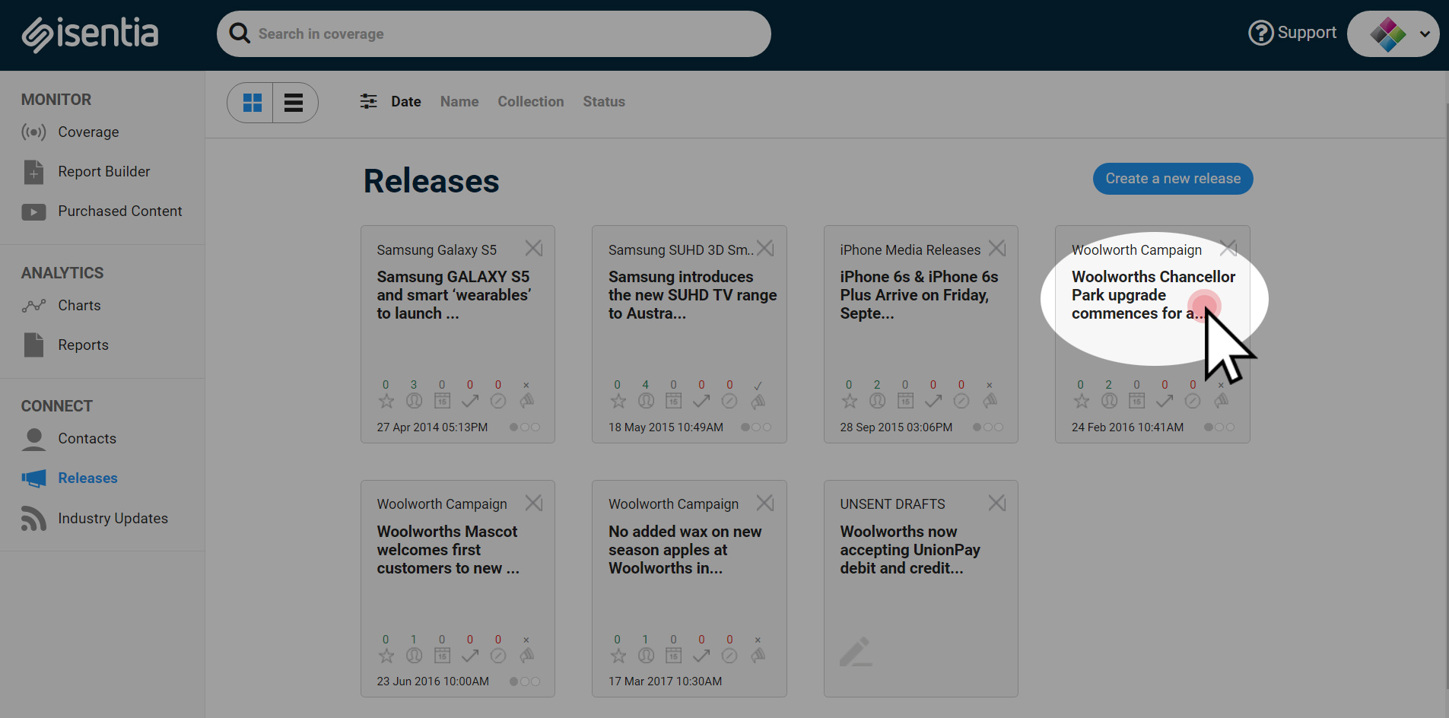Click the 17 Mar 2017 10:30AM date
1449x718 pixels.
(x=666, y=681)
